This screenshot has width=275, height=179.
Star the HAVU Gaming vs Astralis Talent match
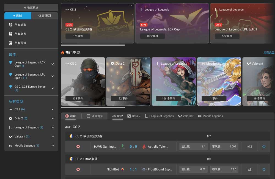click(x=264, y=147)
